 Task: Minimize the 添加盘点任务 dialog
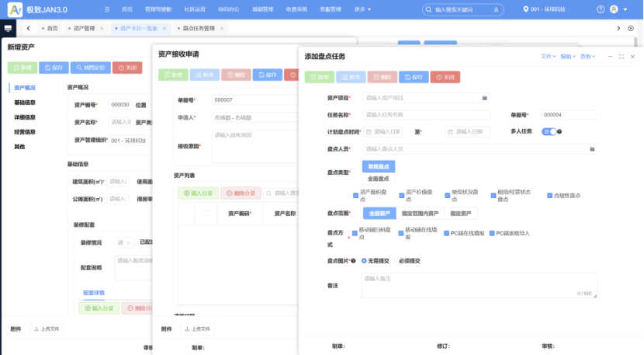click(610, 57)
